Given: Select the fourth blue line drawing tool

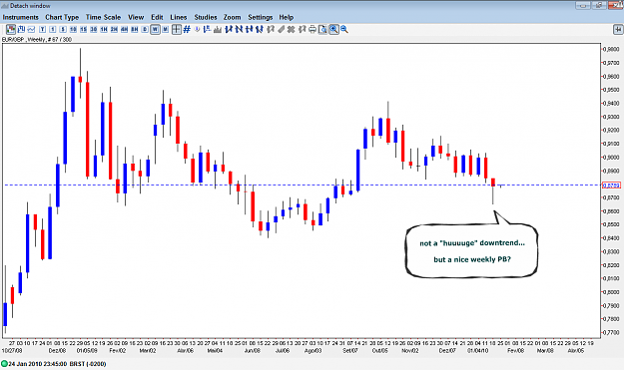Looking at the screenshot, I should [x=260, y=29].
